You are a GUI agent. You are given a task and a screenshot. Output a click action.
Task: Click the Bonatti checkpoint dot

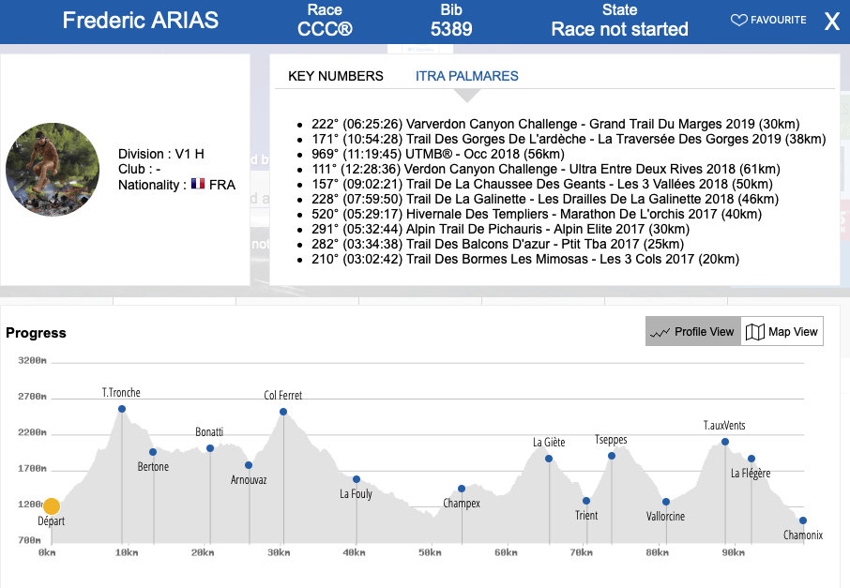210,448
